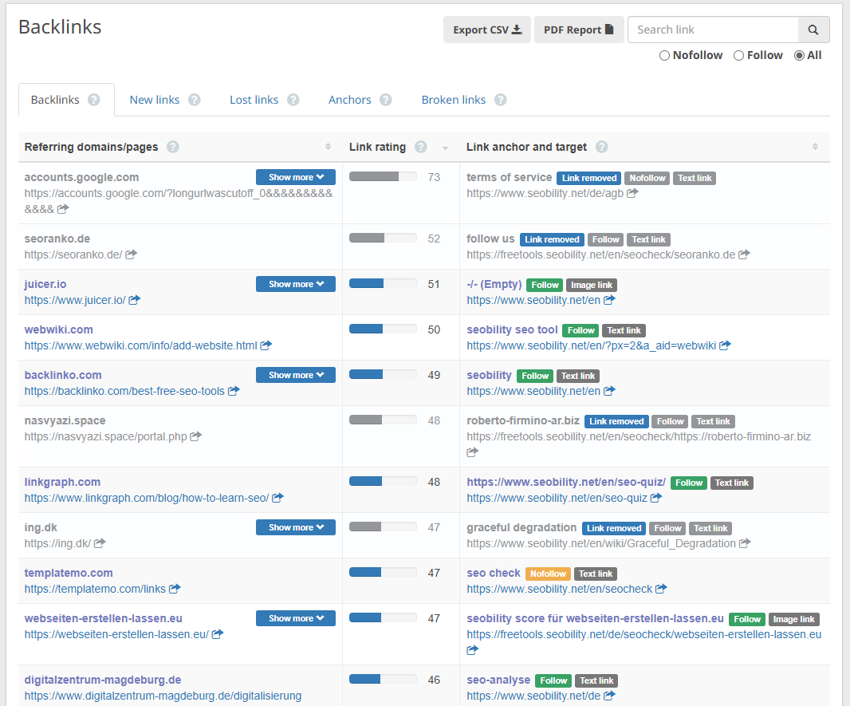Open external icon for seobility.net/en/seocheck target
850x706 pixels.
(x=661, y=589)
